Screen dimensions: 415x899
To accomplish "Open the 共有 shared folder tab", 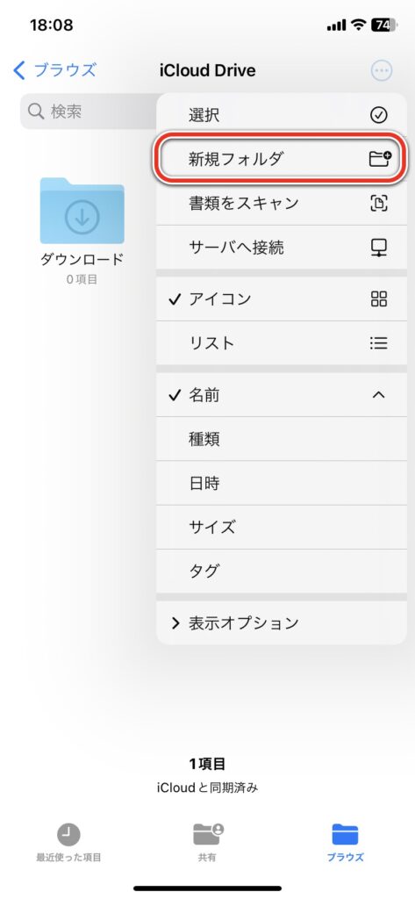I will (207, 842).
